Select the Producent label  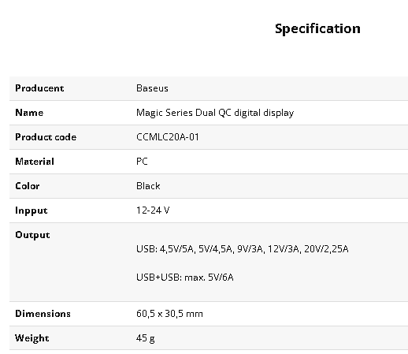[39, 88]
